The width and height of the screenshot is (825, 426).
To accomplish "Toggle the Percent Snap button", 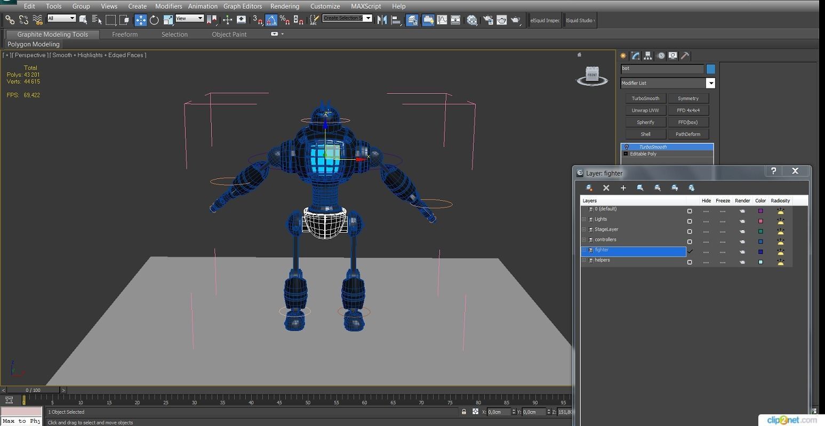I will click(x=285, y=20).
